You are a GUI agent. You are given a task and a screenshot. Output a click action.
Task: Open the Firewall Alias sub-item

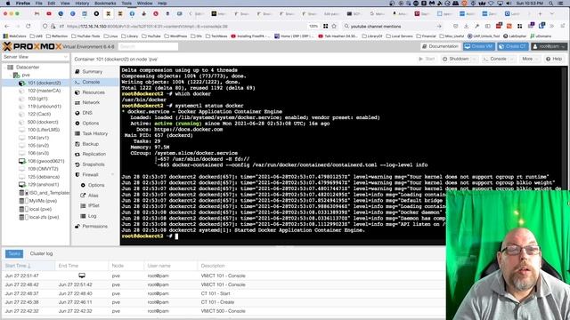(x=93, y=196)
